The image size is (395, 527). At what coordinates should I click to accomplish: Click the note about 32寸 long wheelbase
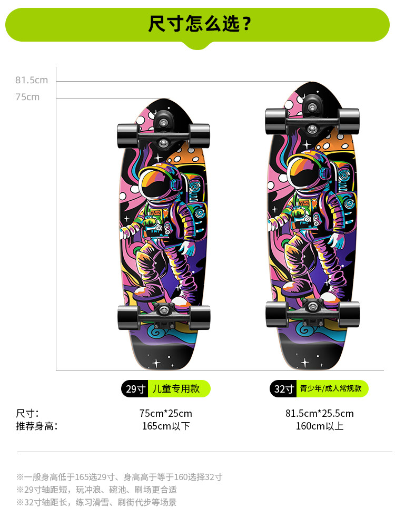click(x=96, y=502)
